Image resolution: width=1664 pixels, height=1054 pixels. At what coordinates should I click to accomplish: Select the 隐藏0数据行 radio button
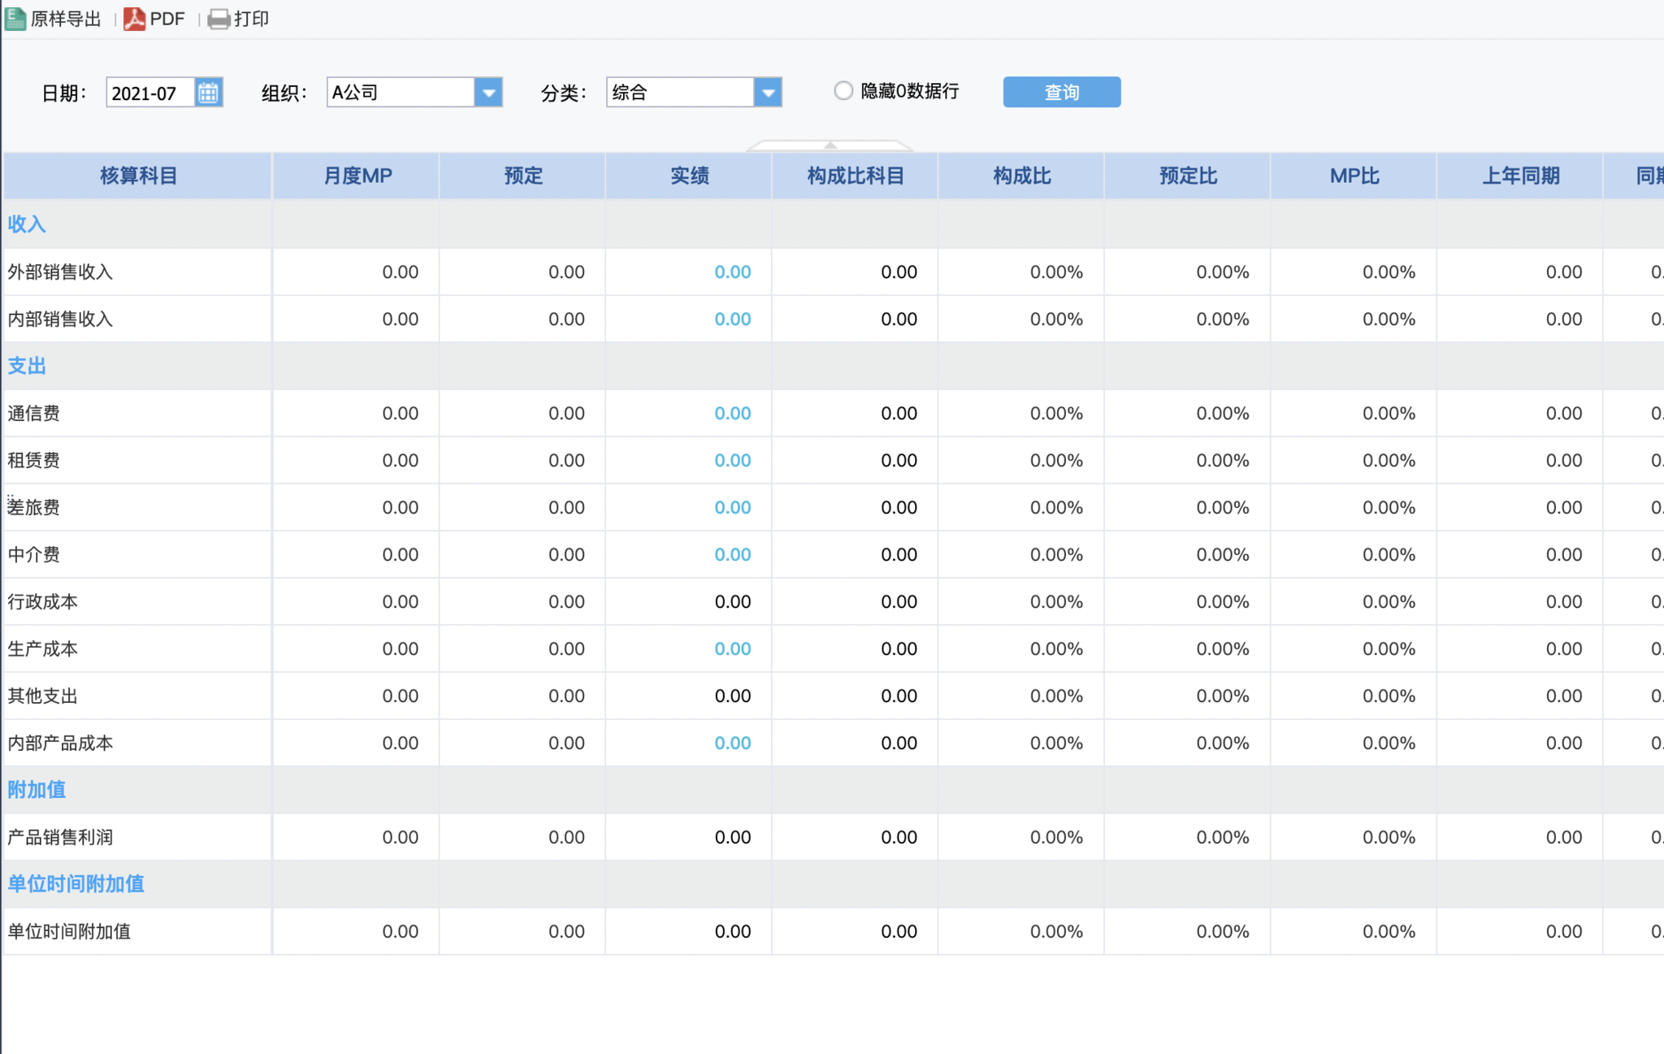843,91
